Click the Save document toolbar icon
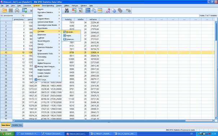Image resolution: width=218 pixels, height=136 pixels. pos(11,10)
